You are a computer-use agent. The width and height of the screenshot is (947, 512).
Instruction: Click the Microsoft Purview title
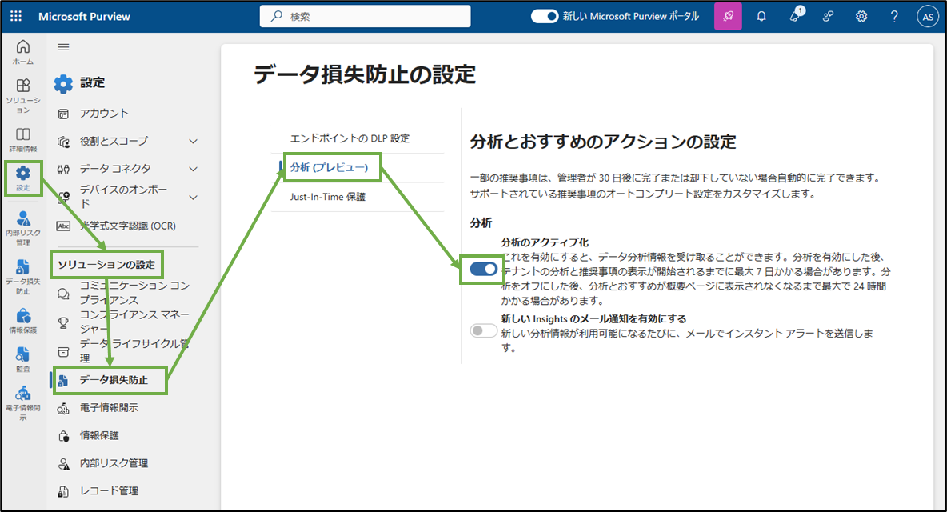(84, 16)
